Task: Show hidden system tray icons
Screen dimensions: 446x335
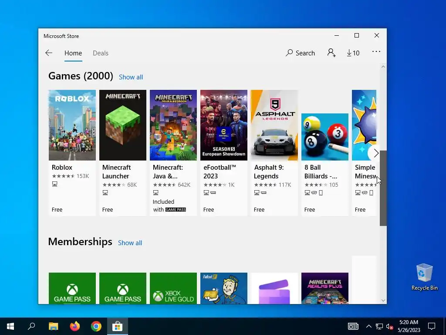Action: pyautogui.click(x=368, y=326)
